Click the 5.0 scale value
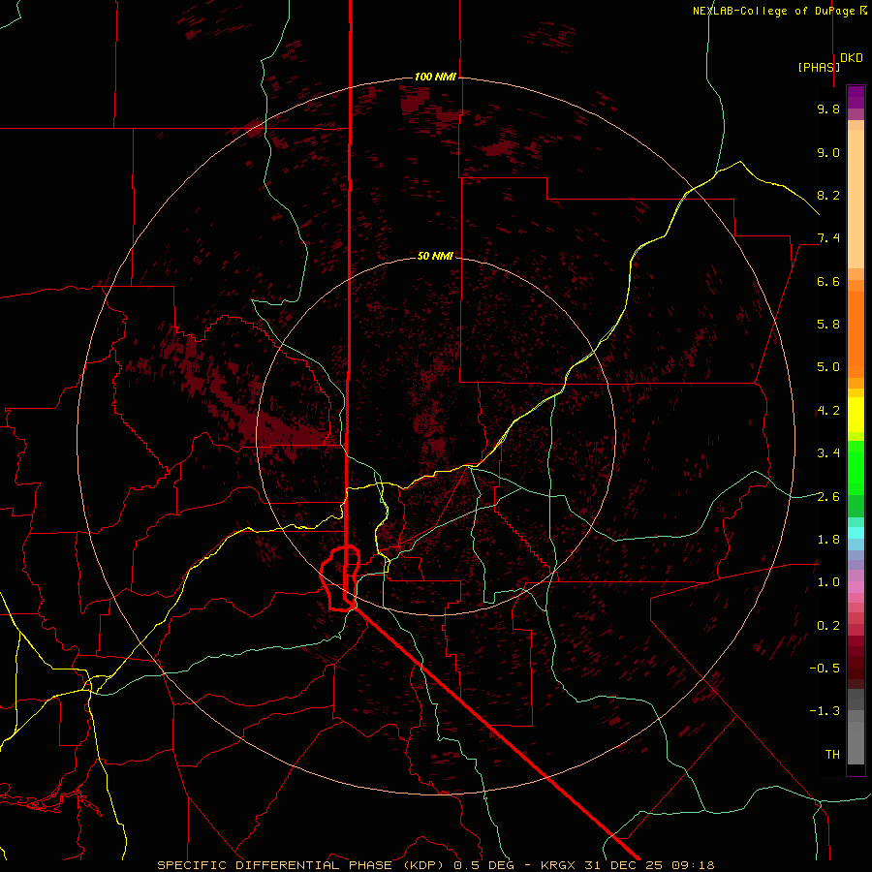Screen dimensions: 872x872 pos(828,367)
